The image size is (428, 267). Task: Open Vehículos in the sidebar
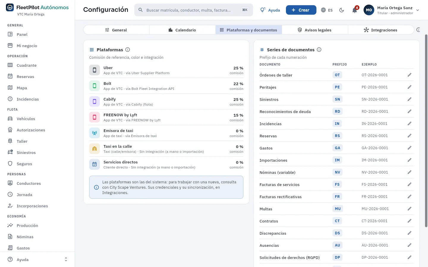click(x=37, y=119)
